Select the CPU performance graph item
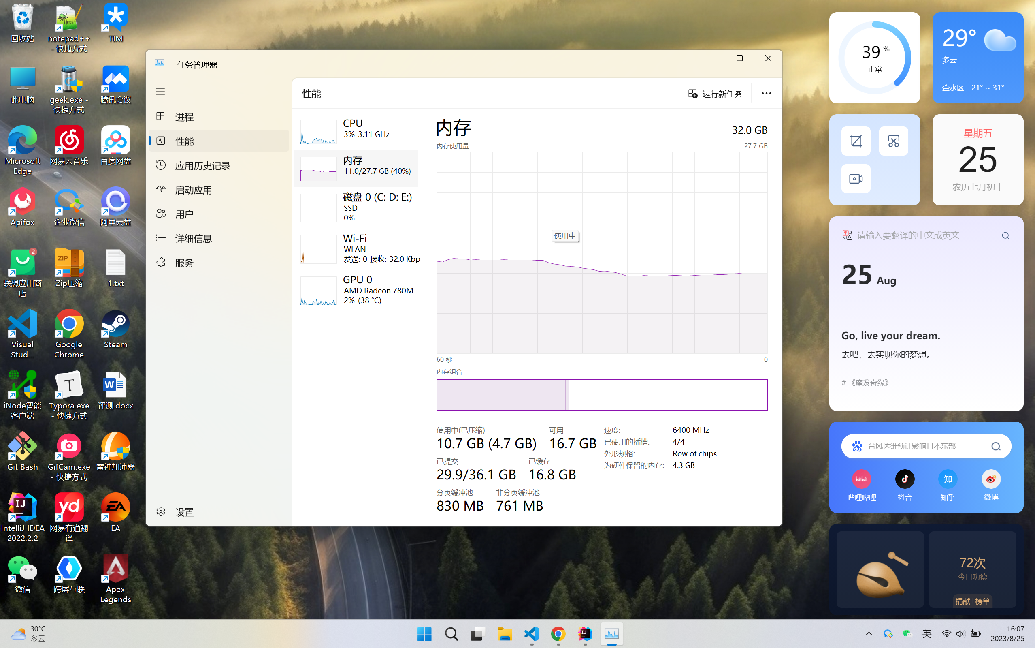This screenshot has height=648, width=1035. [x=356, y=131]
